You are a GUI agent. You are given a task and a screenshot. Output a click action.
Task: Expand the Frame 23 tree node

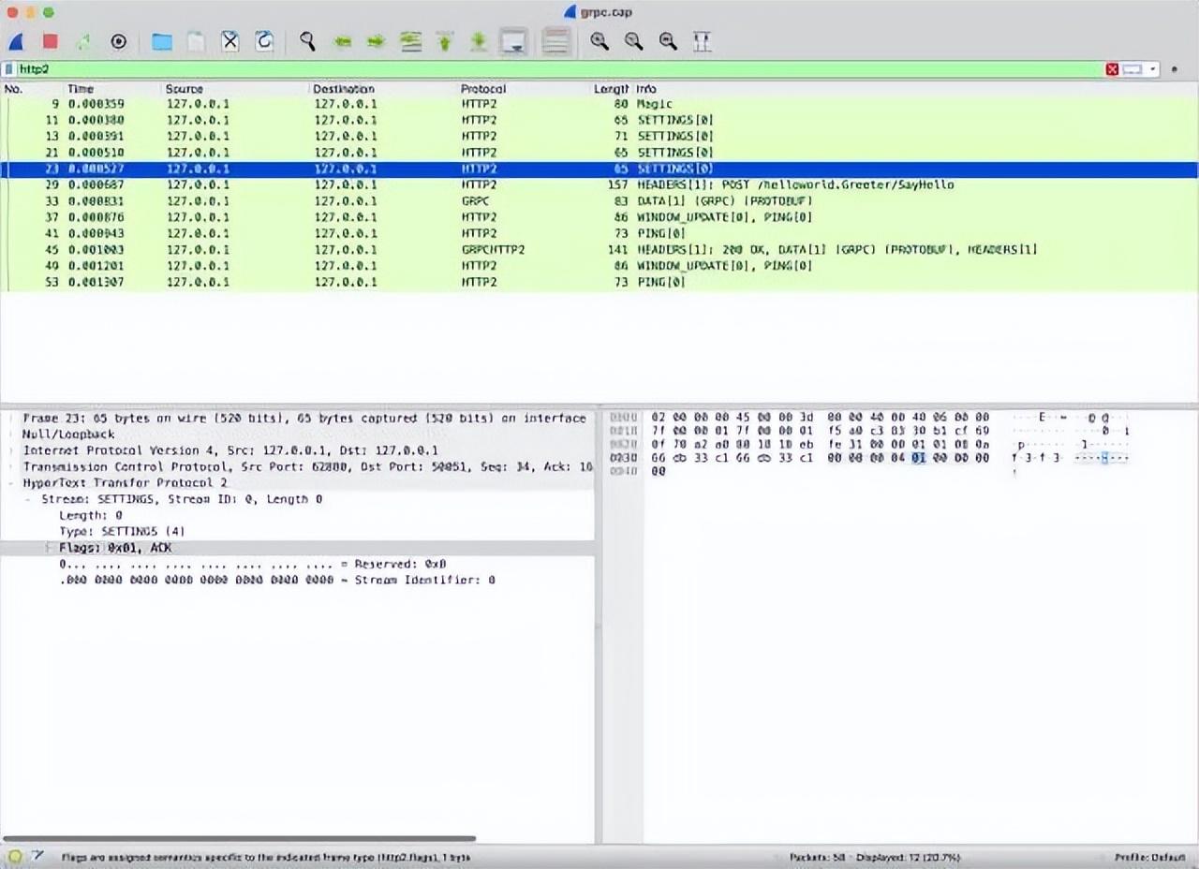pos(12,419)
